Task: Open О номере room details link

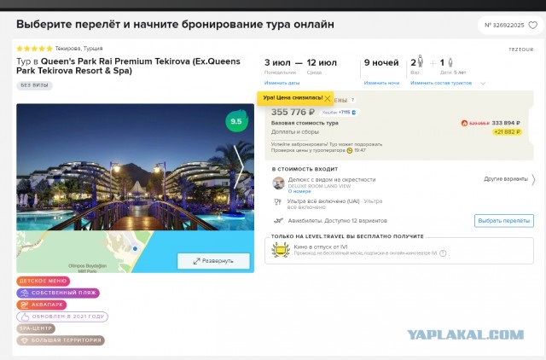Action: [299, 191]
